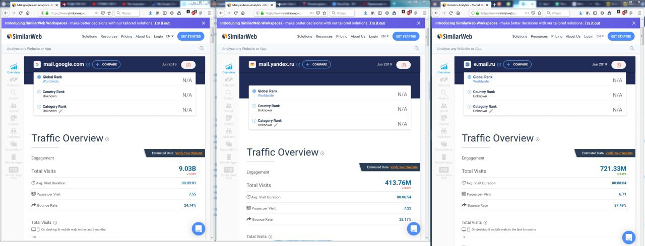Open page actions ellipsis in e.mail.ru address bar
The image size is (645, 246).
click(527, 13)
